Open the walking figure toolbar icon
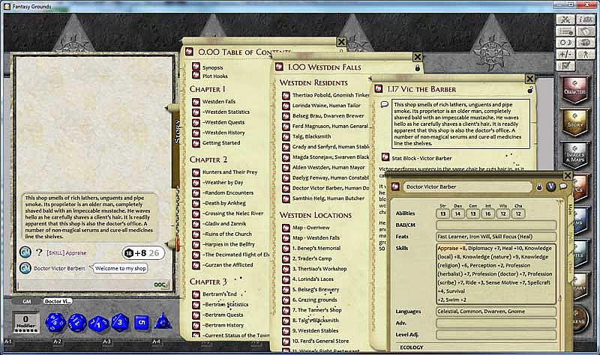This screenshot has height=355, width=600. pyautogui.click(x=586, y=54)
